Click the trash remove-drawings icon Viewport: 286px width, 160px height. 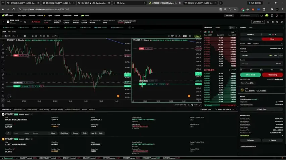point(3,105)
